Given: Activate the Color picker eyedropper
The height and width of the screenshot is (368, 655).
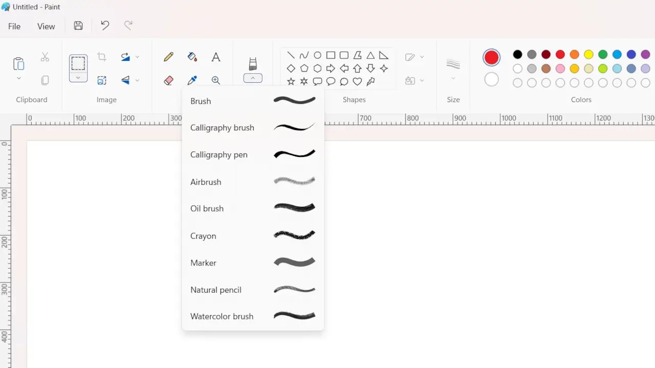Looking at the screenshot, I should point(192,80).
